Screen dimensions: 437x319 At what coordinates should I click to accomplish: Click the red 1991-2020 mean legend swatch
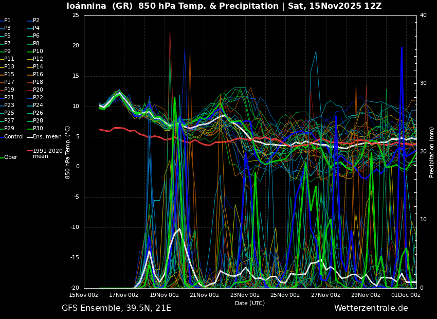(x=30, y=151)
